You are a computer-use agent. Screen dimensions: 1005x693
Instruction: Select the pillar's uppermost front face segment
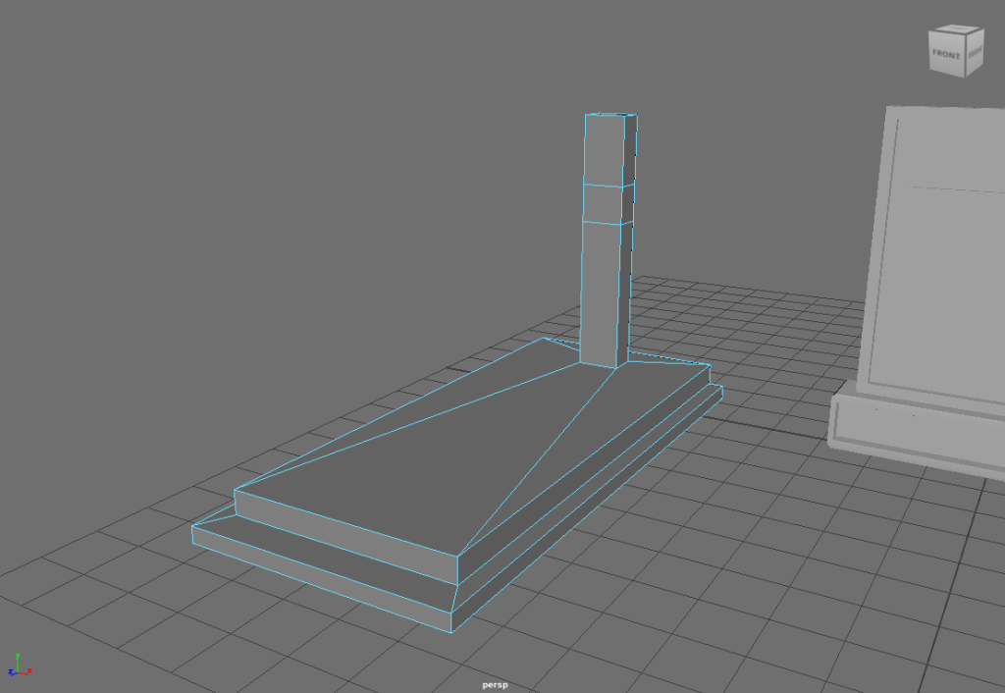(603, 150)
